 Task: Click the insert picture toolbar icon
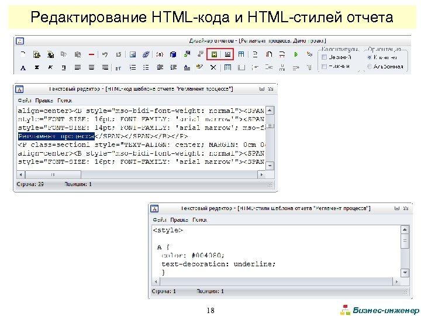(x=132, y=54)
